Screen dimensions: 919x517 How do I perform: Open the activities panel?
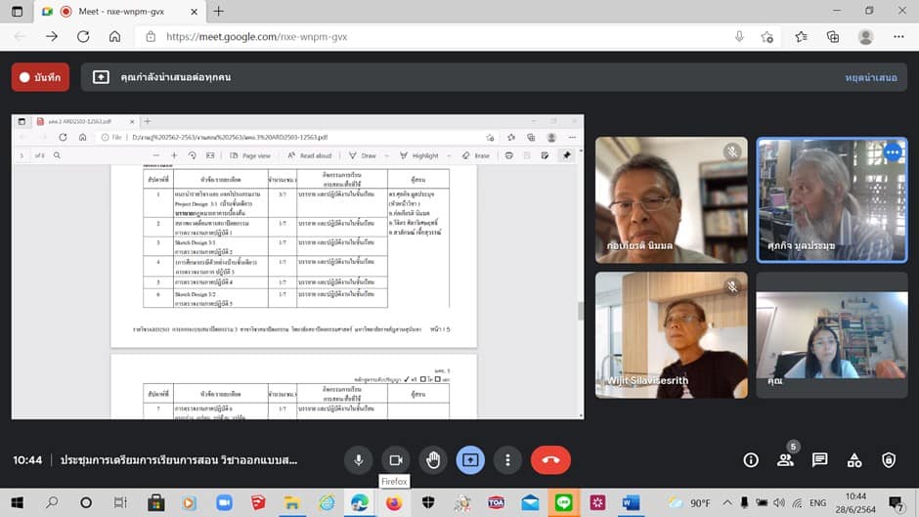tap(853, 459)
